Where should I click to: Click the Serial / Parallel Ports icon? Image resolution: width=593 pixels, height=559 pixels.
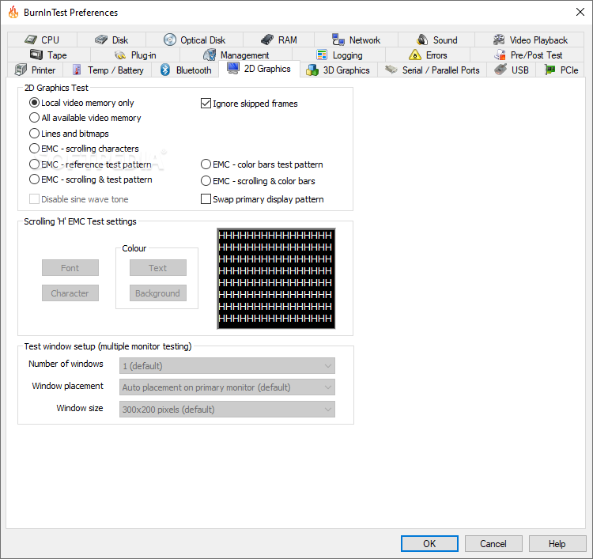pyautogui.click(x=391, y=70)
